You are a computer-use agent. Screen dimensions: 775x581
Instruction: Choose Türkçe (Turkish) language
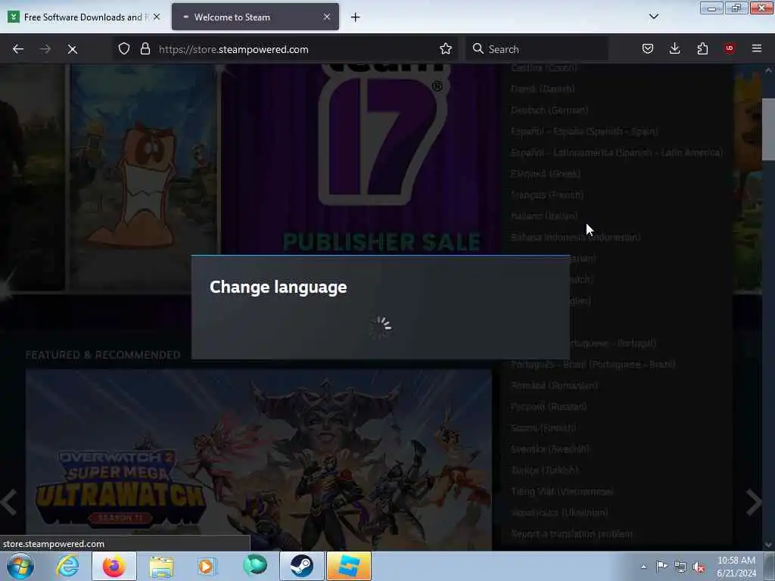[x=545, y=471]
